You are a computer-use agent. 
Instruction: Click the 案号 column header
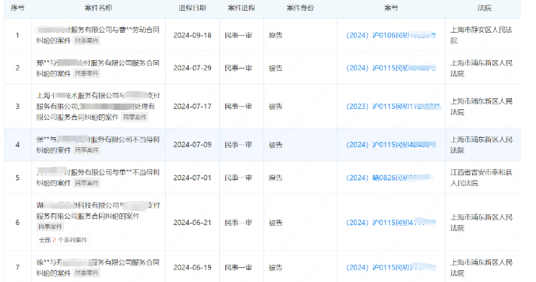pyautogui.click(x=391, y=8)
